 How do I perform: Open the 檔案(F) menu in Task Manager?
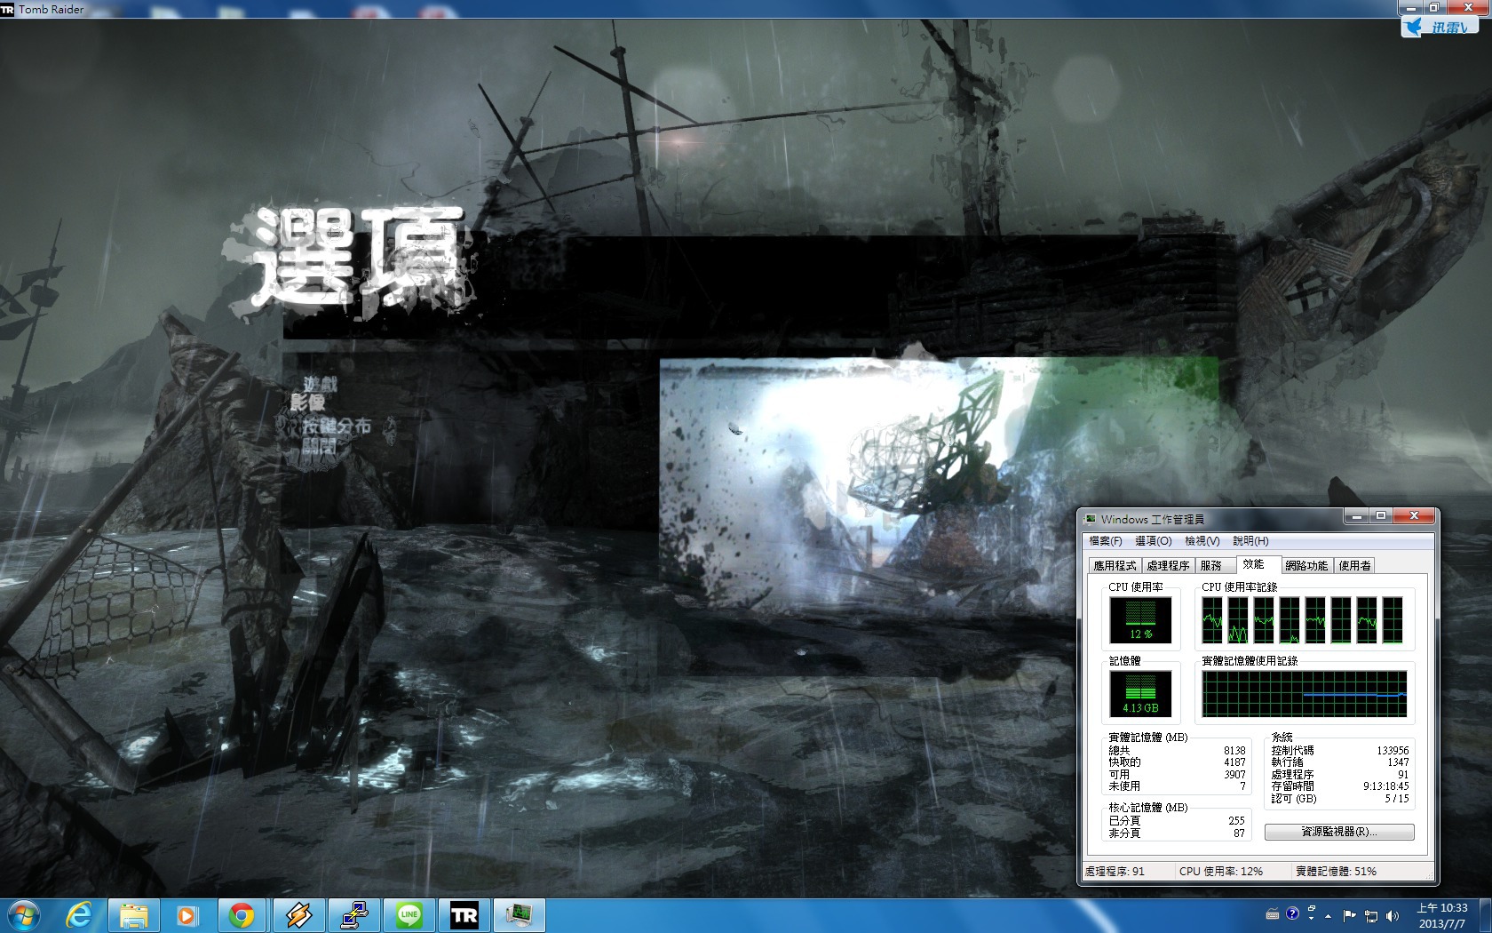[1106, 541]
